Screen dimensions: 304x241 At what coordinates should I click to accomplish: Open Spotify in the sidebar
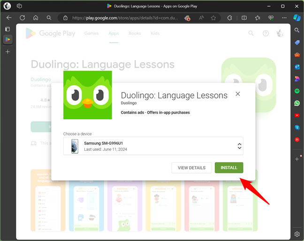(297, 91)
